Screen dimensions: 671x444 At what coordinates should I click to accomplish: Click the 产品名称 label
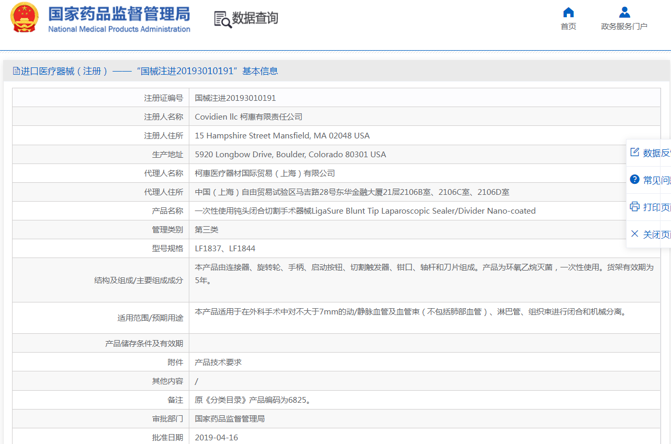click(x=168, y=211)
